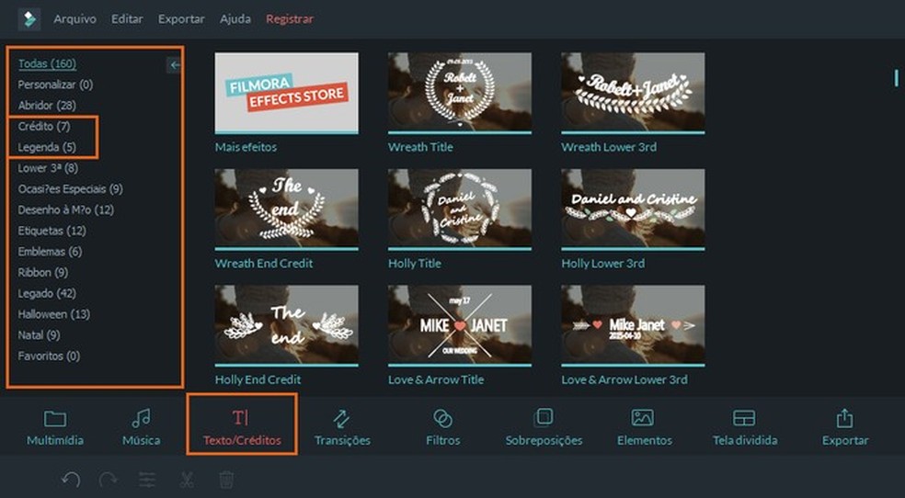Select the Legado (42) category
905x498 pixels.
coord(47,293)
